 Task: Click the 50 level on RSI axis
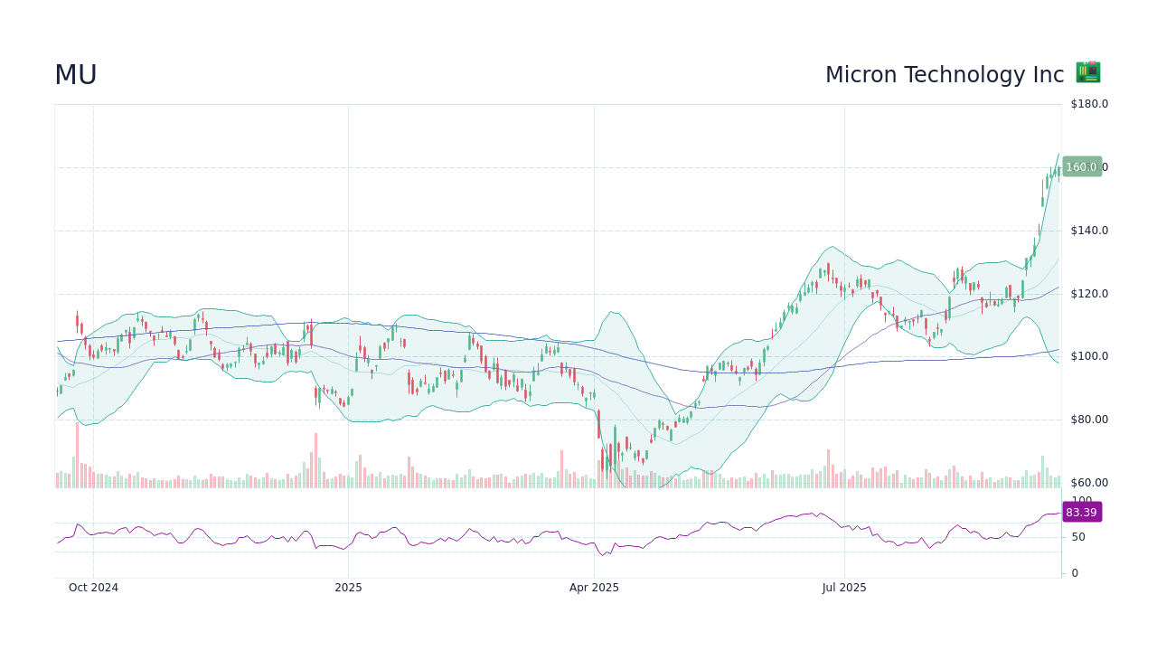(1078, 537)
